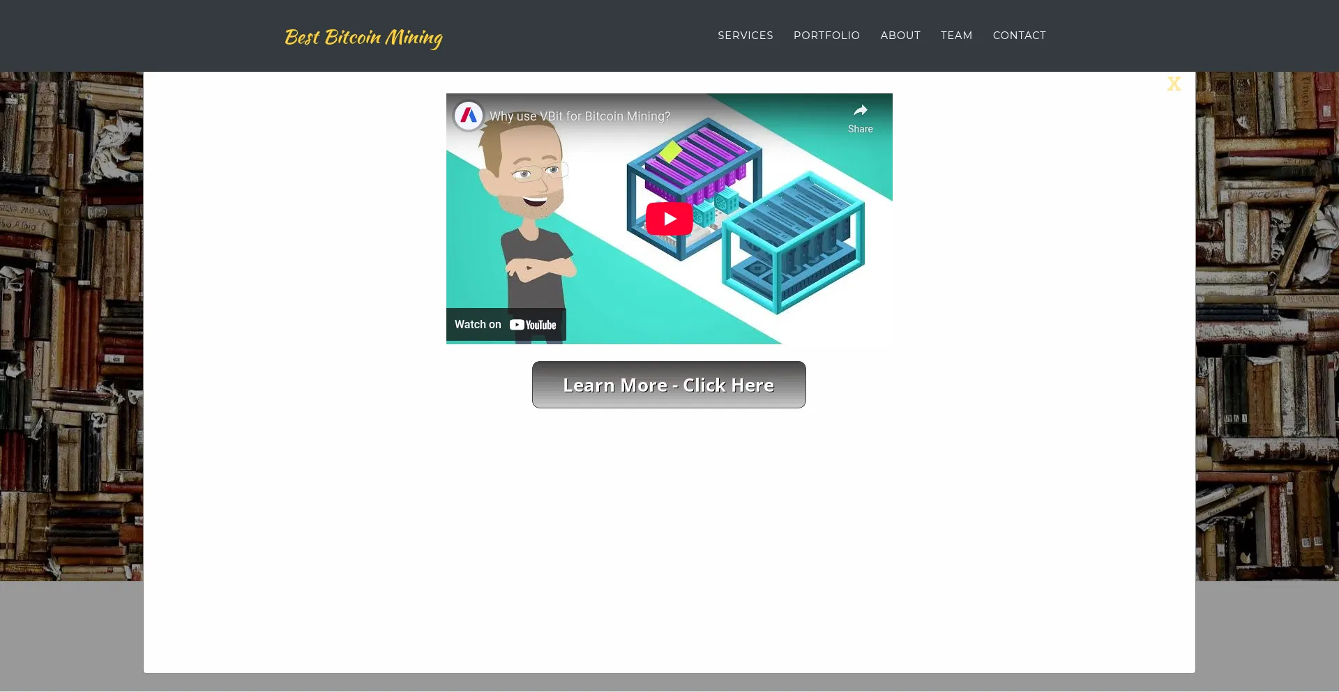Click the Share arrow icon on video
The width and height of the screenshot is (1339, 692).
point(860,111)
